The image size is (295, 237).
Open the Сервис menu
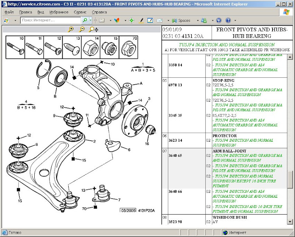(x=80, y=12)
